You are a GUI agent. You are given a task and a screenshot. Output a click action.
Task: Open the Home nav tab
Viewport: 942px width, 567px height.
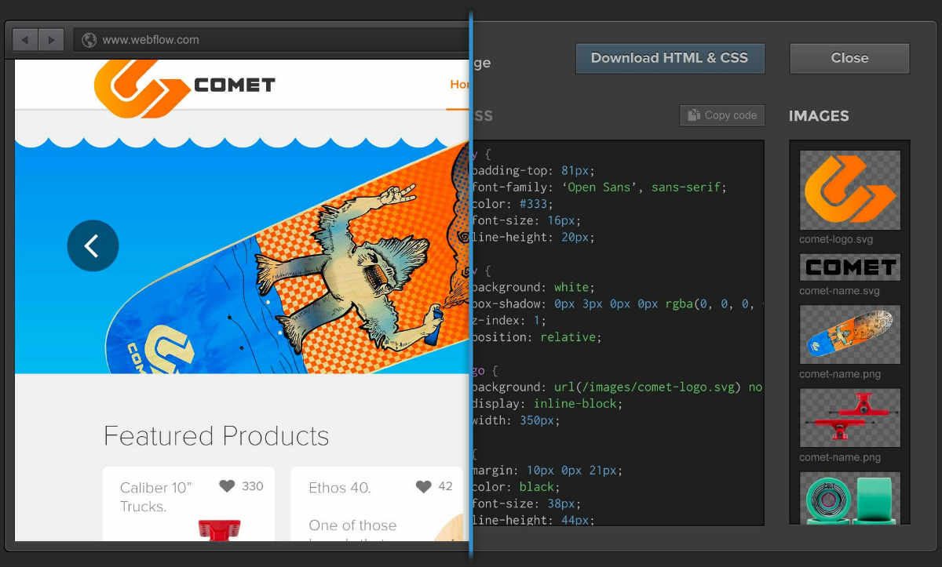[x=459, y=85]
